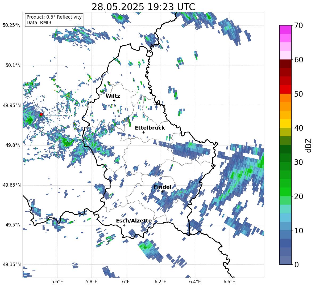The height and width of the screenshot is (287, 315).
Task: Click the 6.2°E longitude label
Action: [160, 282]
